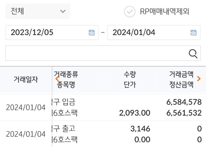
Task: Click the 3,146 quantity value
Action: coord(140,129)
